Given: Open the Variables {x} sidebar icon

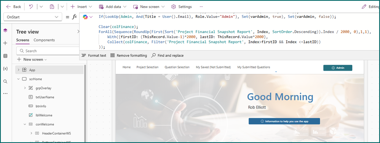Looking at the screenshot, I should tap(5, 69).
